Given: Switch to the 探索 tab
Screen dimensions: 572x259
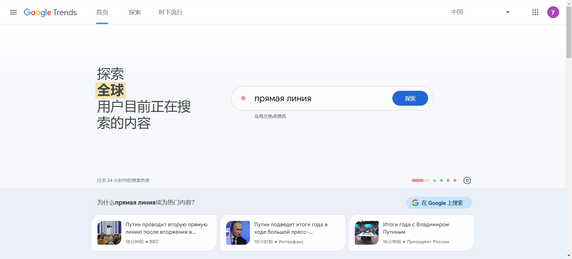Looking at the screenshot, I should pos(135,12).
